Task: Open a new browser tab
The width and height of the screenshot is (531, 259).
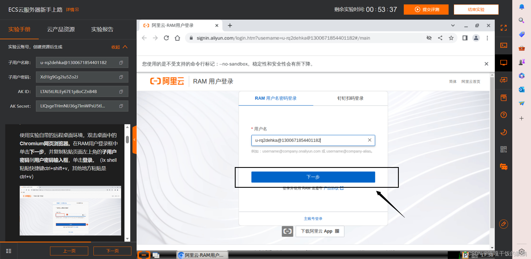Action: click(x=230, y=25)
